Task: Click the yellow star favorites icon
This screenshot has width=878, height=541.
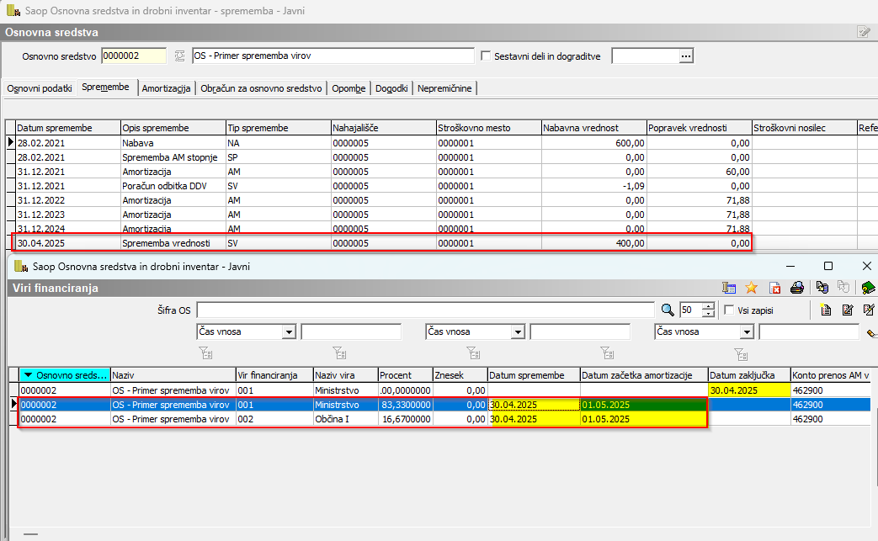Action: (752, 288)
